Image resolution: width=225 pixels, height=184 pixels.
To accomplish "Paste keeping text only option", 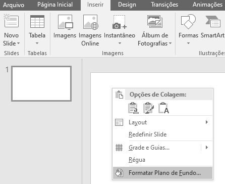I will (x=163, y=108).
